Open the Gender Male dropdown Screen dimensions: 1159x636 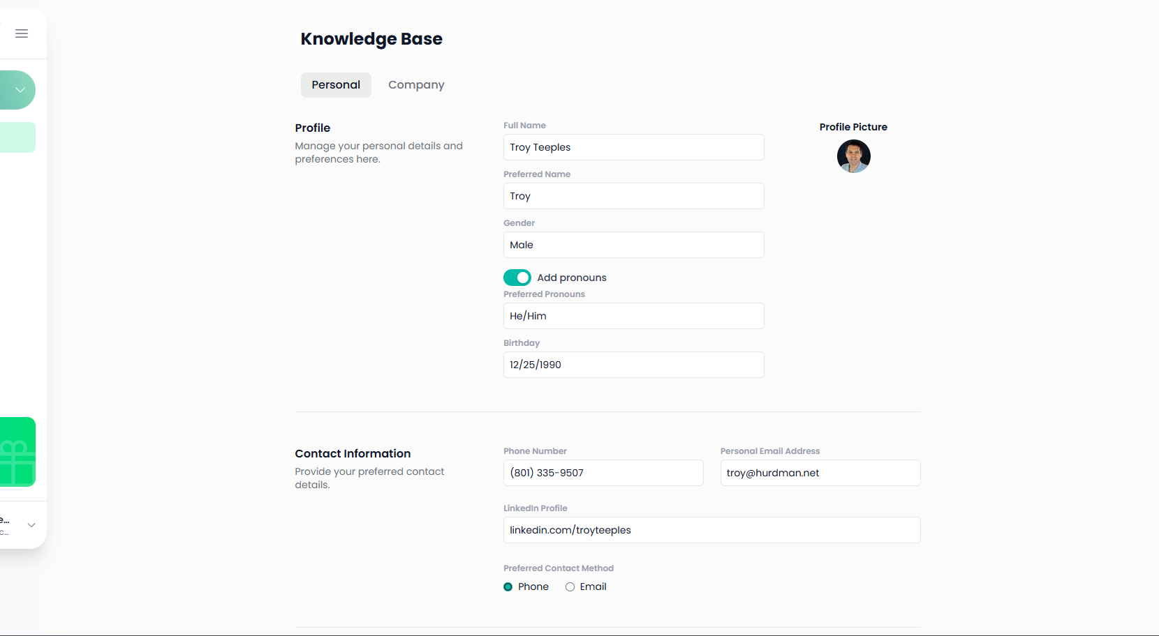[x=633, y=245]
